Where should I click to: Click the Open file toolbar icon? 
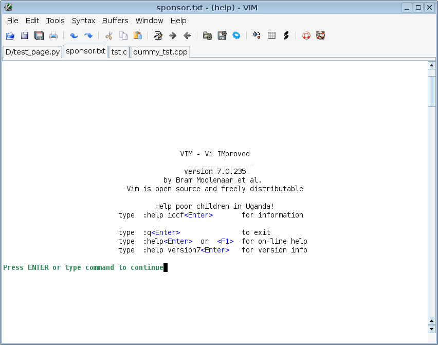(x=10, y=35)
